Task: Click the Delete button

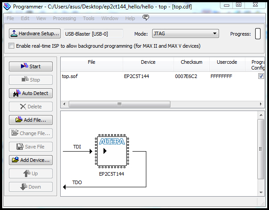Action: click(31, 107)
